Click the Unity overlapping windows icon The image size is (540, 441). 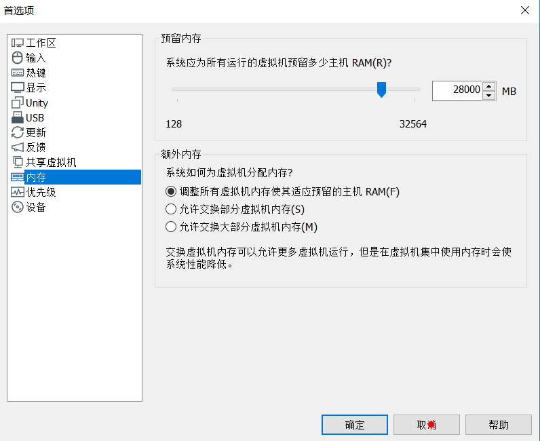coord(17,102)
